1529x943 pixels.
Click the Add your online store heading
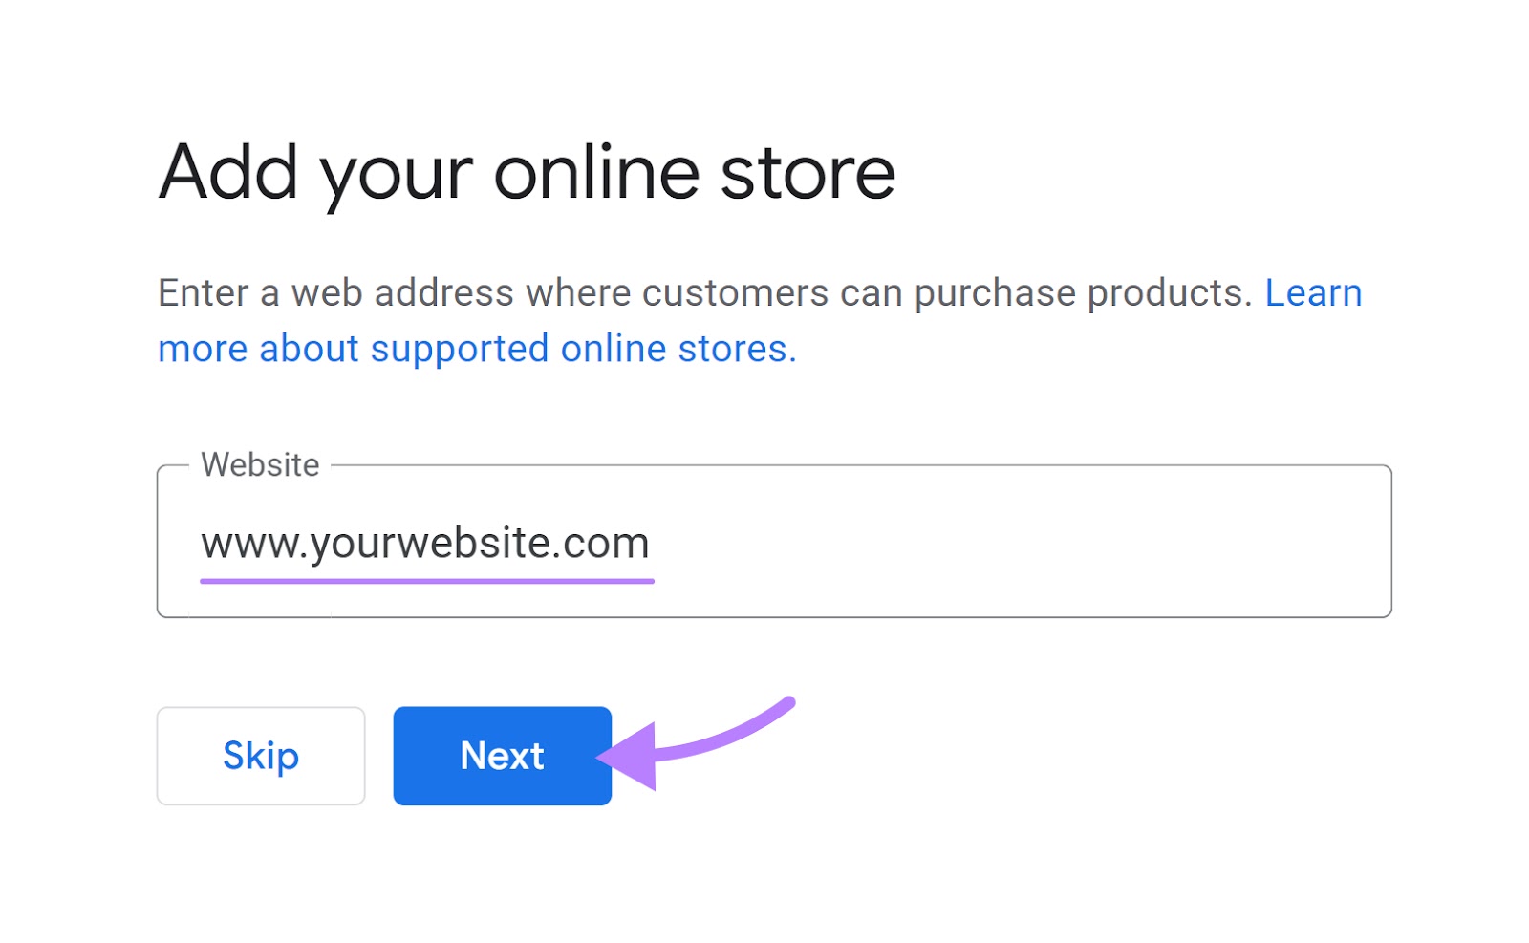click(527, 172)
